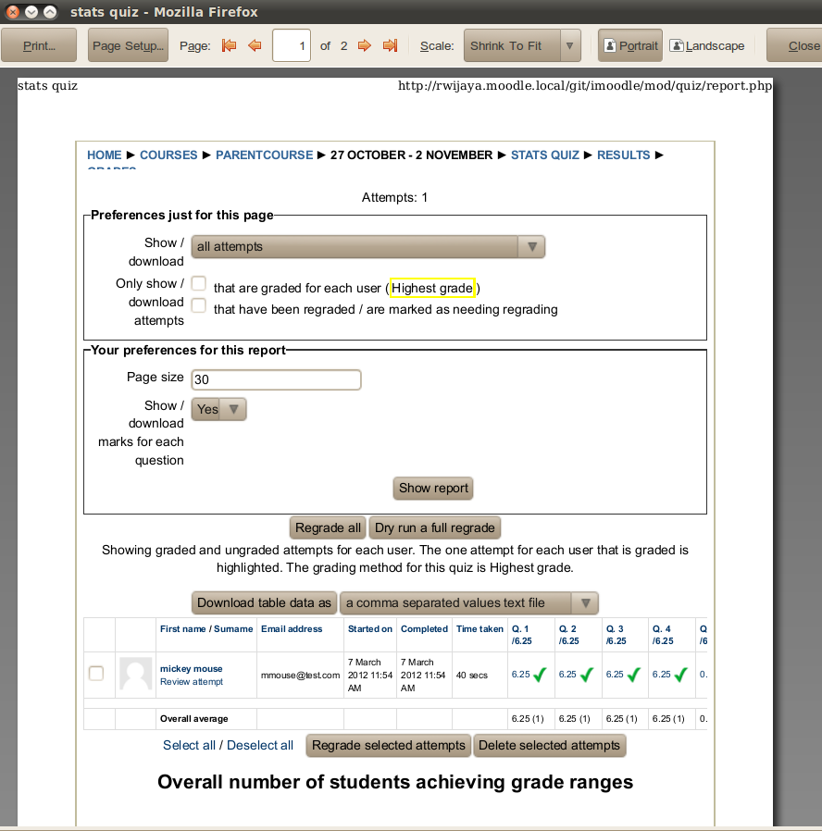The width and height of the screenshot is (822, 831).
Task: Sort by Started on column header
Action: (370, 629)
